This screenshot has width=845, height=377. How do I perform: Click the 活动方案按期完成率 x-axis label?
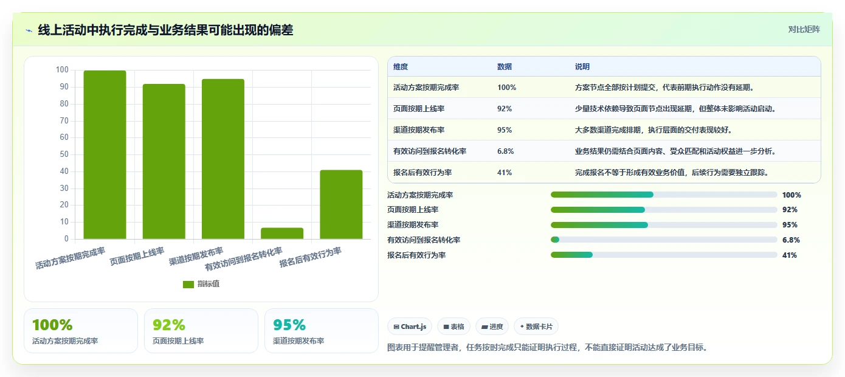pyautogui.click(x=71, y=258)
